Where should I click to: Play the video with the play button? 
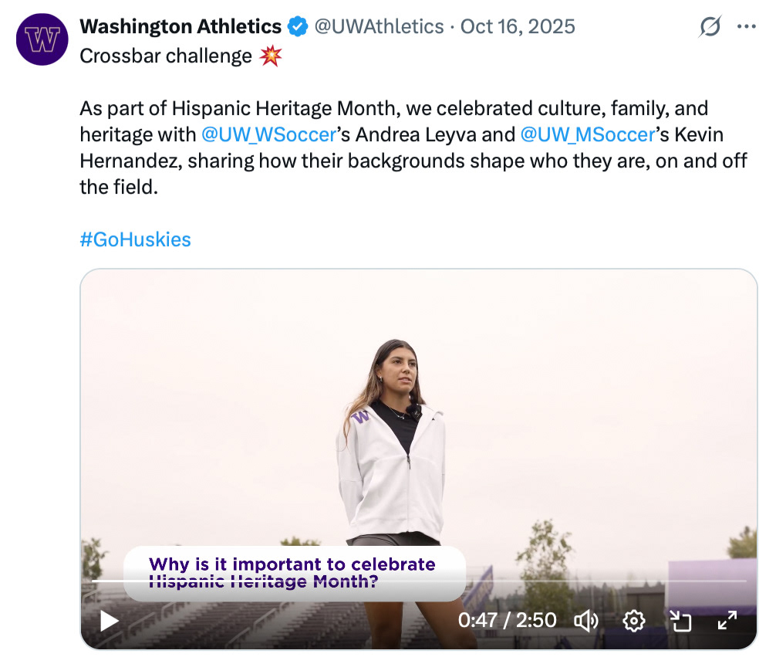click(x=110, y=621)
